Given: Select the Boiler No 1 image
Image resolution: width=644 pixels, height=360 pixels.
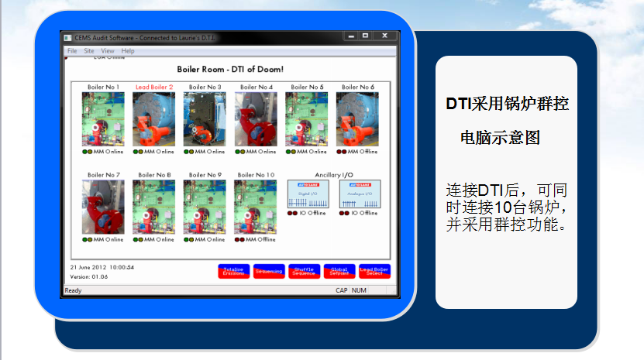Looking at the screenshot, I should (103, 119).
